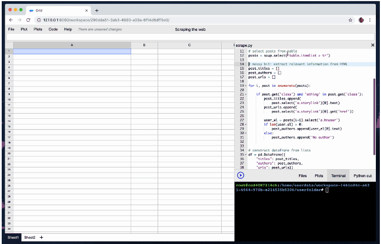Click the browser reload icon

28,19
